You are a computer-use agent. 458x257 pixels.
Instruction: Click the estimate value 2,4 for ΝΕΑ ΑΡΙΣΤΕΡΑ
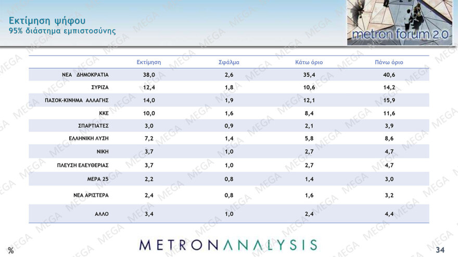click(149, 195)
